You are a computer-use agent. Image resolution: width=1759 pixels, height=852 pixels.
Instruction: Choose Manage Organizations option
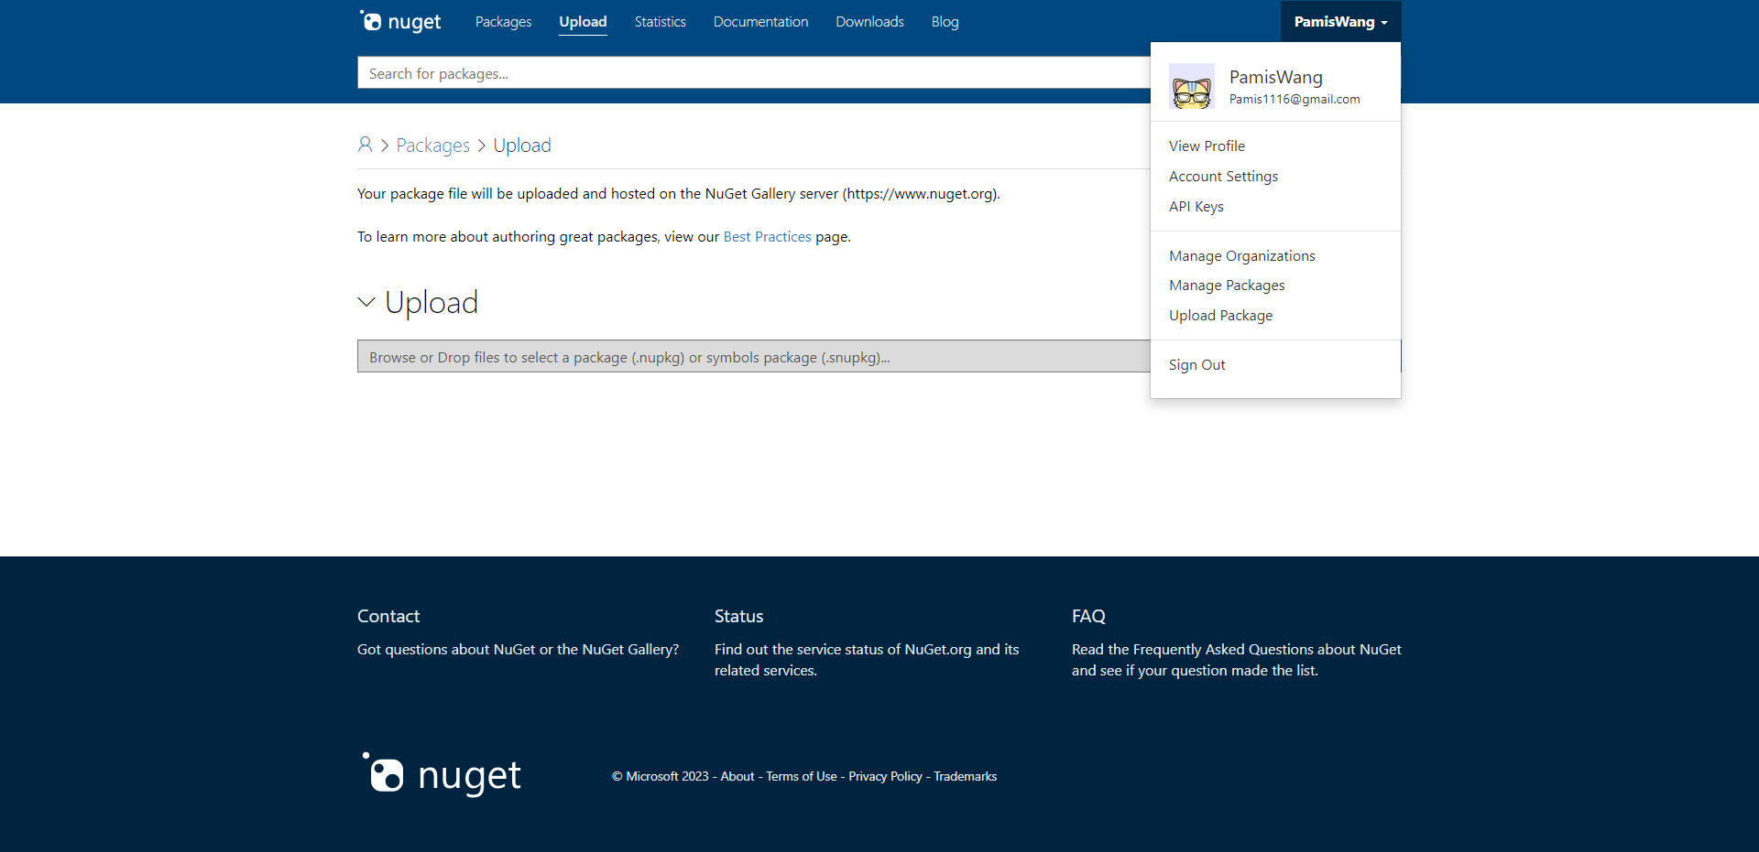1241,255
